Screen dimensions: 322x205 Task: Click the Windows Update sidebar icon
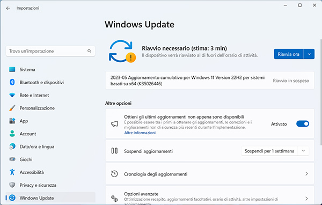[x=12, y=198]
